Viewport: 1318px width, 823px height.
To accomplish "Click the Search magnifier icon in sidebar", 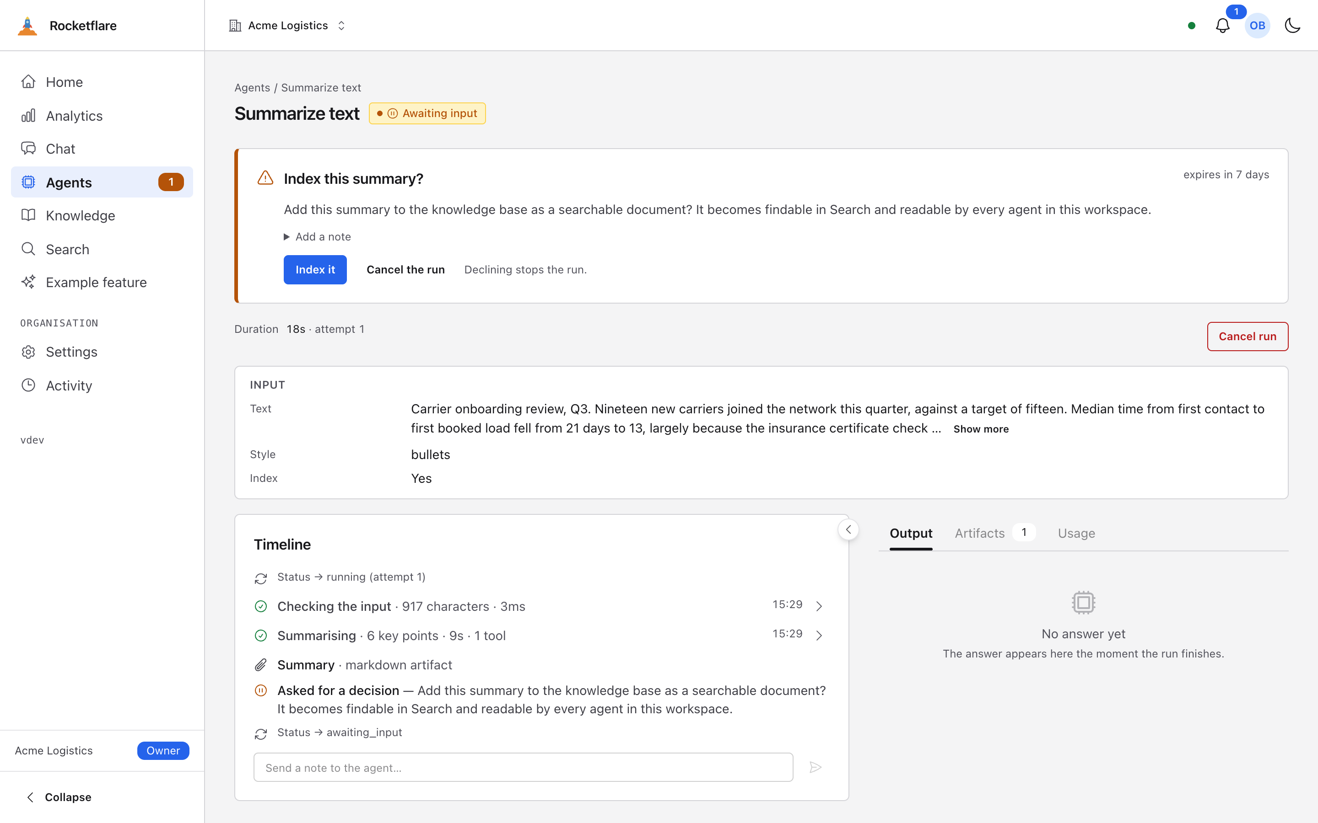I will click(28, 249).
